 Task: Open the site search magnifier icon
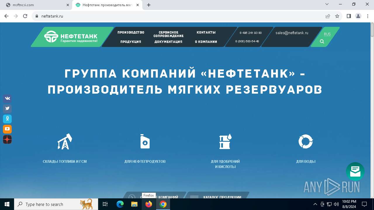[x=322, y=41]
